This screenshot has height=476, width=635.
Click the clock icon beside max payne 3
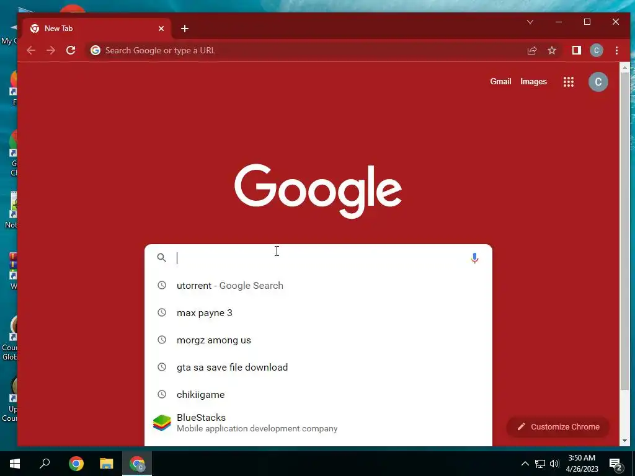tap(162, 312)
